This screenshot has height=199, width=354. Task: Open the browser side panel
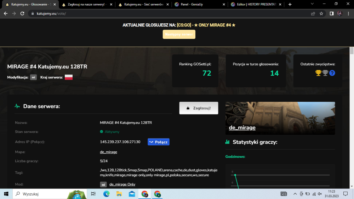[331, 13]
